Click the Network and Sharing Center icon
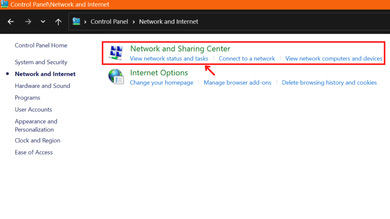The height and width of the screenshot is (219, 390). [116, 53]
